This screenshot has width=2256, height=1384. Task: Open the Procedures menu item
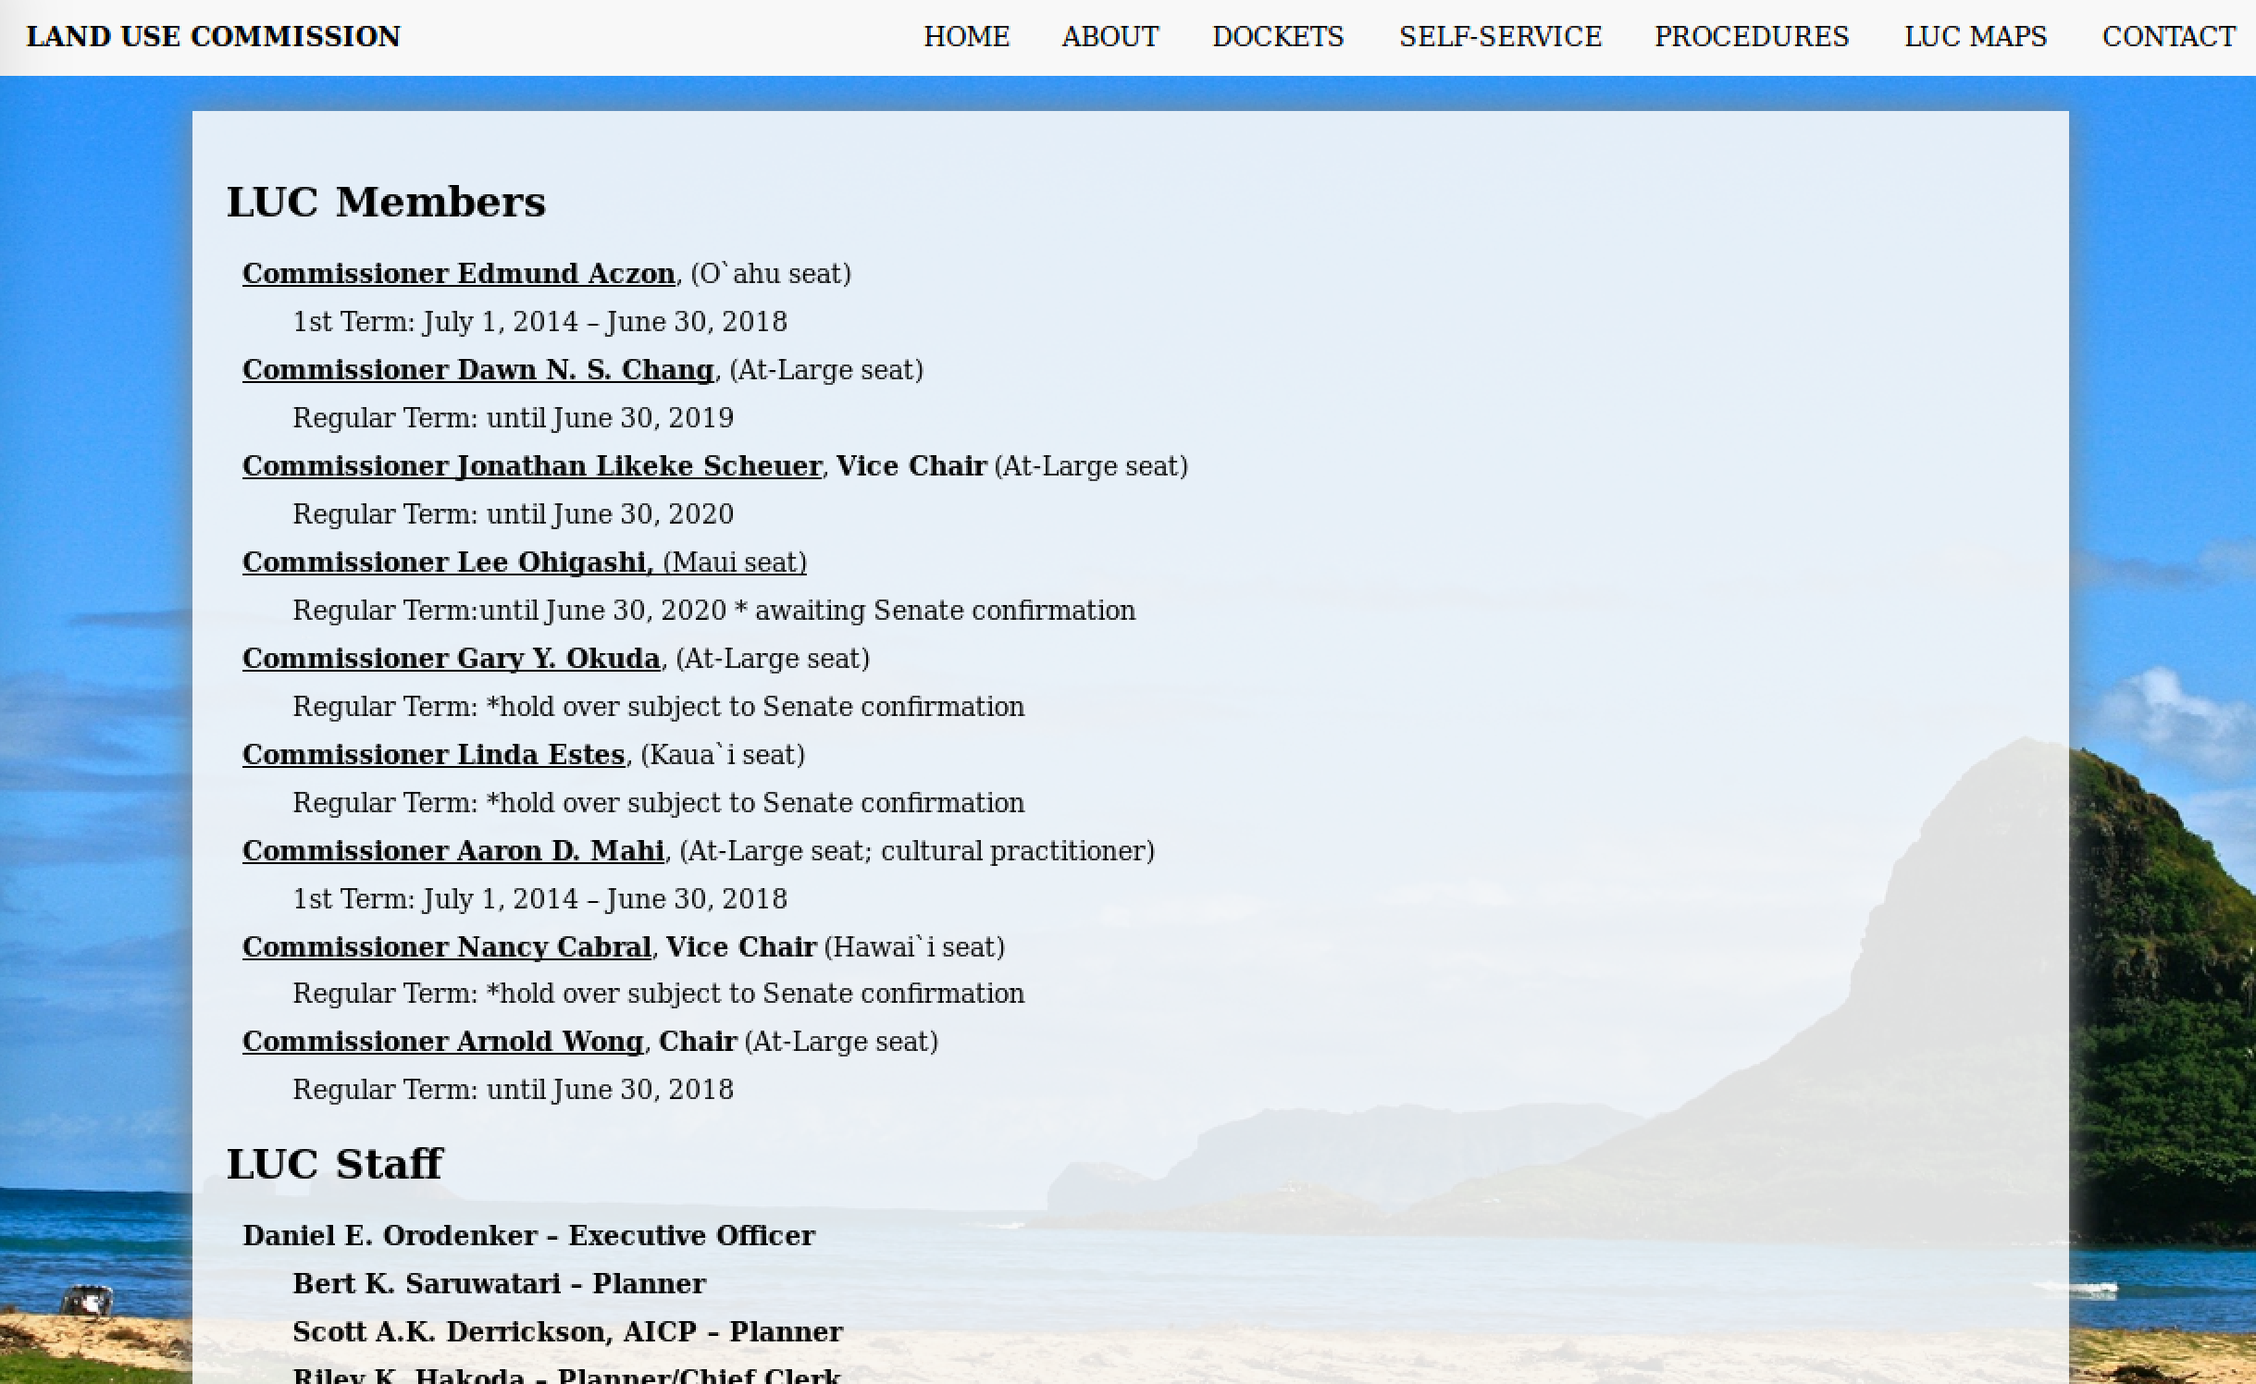pyautogui.click(x=1751, y=37)
